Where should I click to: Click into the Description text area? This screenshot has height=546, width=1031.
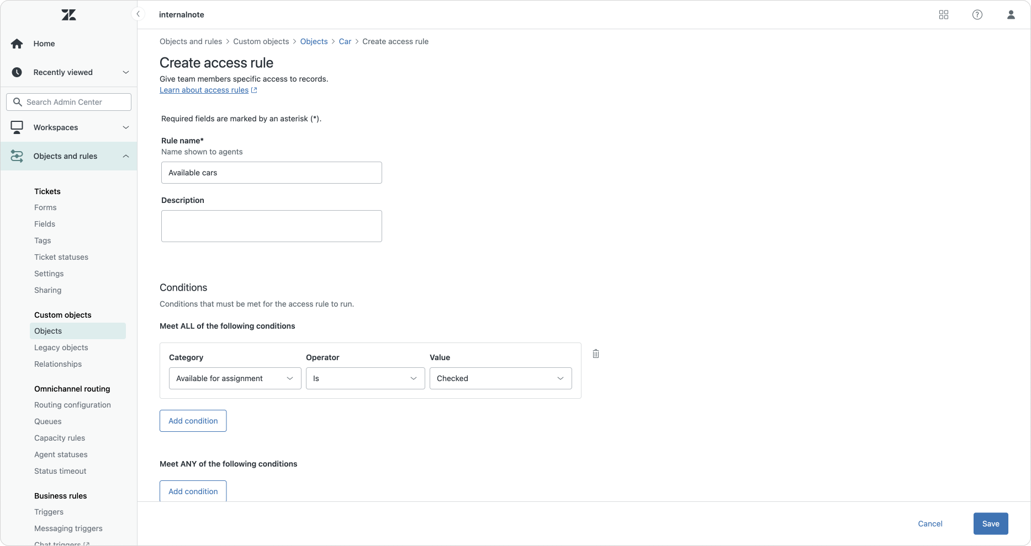click(x=271, y=226)
